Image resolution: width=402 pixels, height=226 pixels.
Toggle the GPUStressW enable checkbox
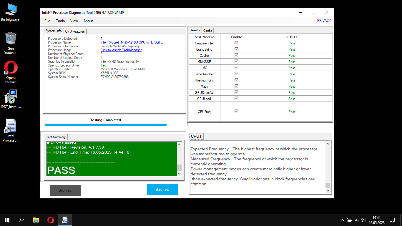236,92
